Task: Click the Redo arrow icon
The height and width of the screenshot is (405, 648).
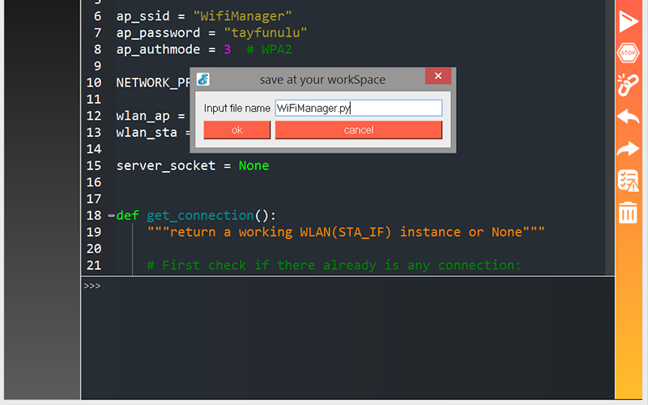Action: point(629,149)
